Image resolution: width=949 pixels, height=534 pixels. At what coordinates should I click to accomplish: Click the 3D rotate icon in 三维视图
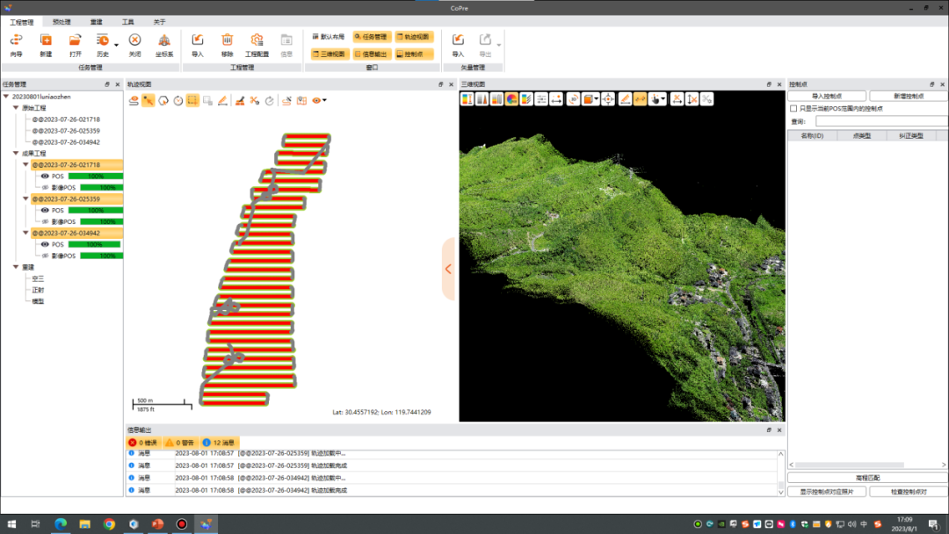(573, 99)
